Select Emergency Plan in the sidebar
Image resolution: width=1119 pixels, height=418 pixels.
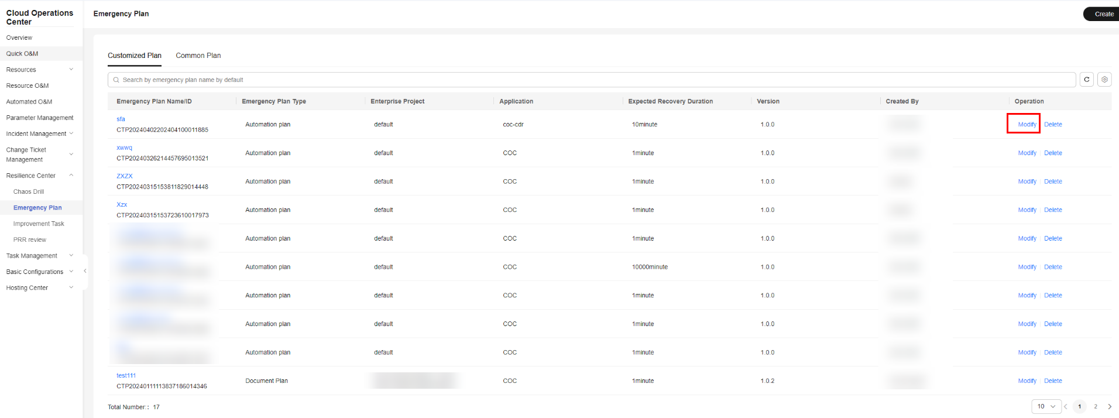(x=37, y=208)
